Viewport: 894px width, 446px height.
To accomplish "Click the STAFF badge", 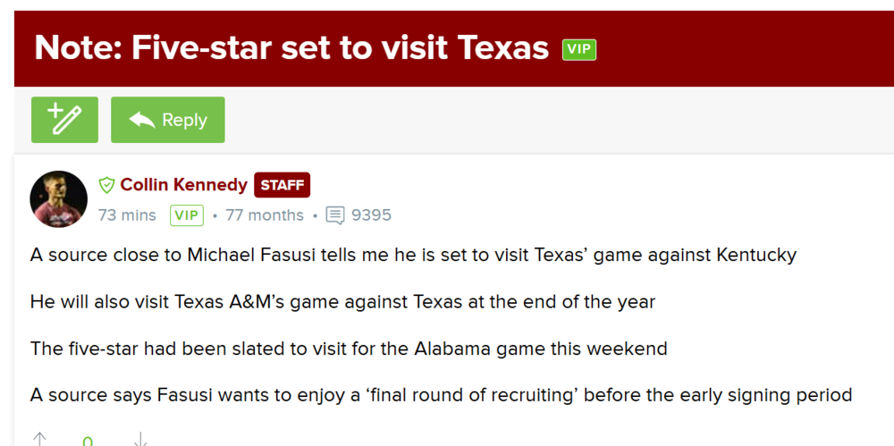I will pos(283,185).
